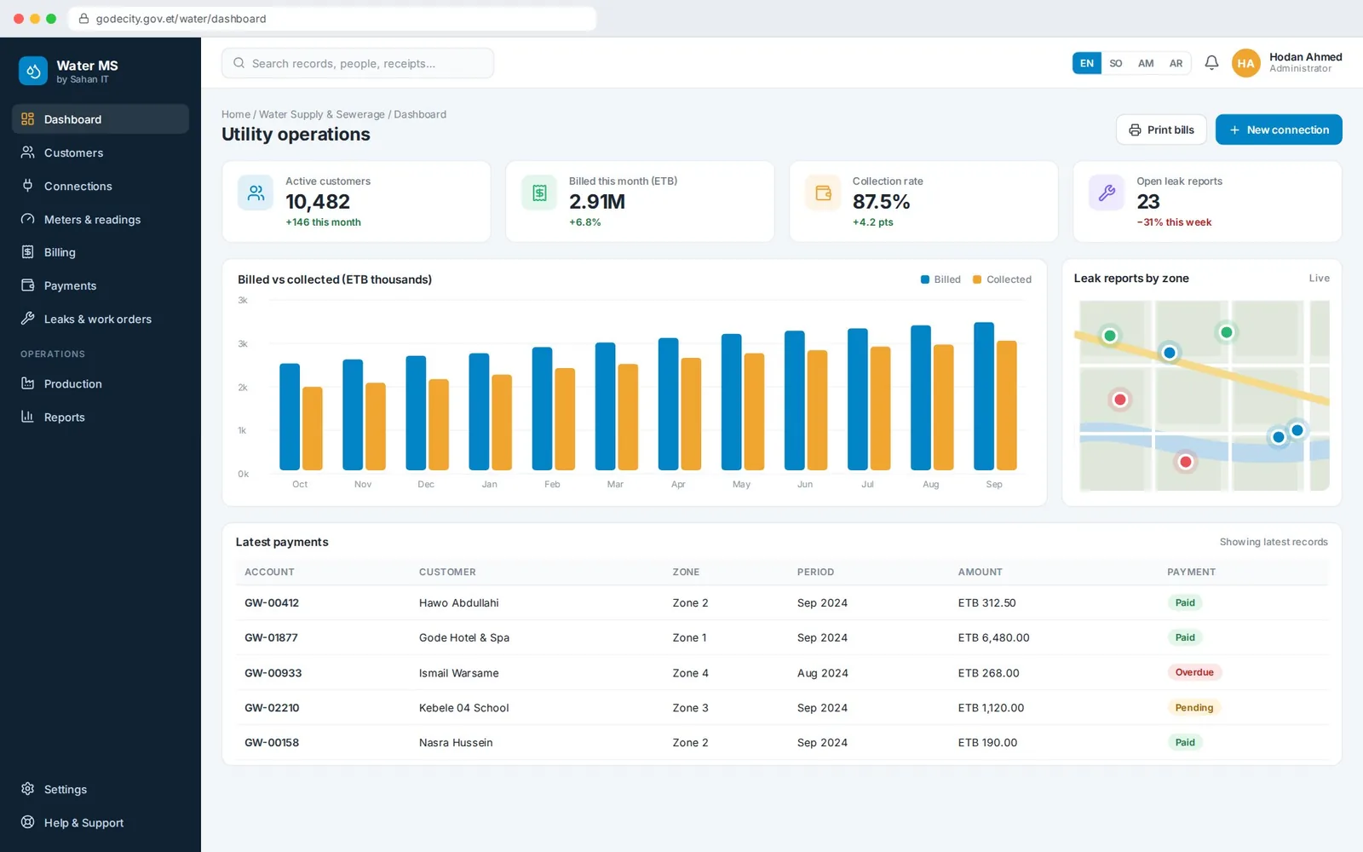Open Meters & readings
Viewport: 1363px width, 852px height.
[x=101, y=219]
